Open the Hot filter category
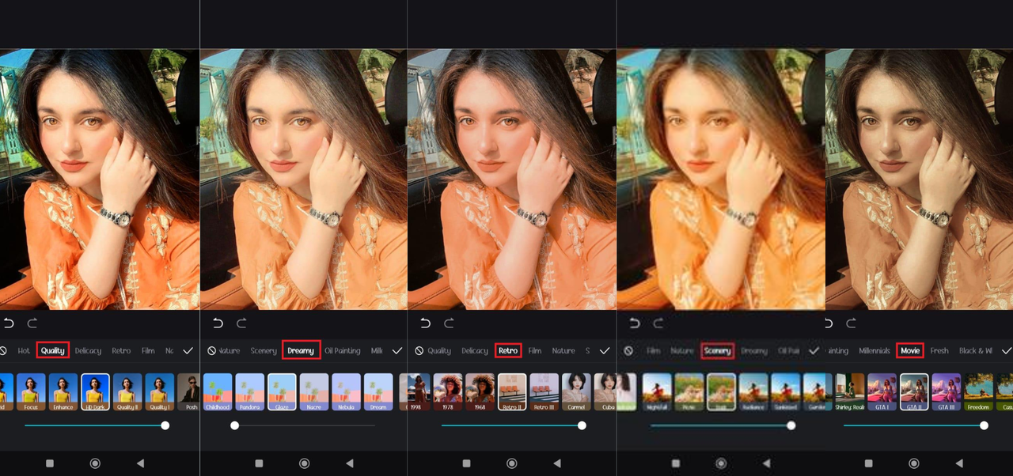 pyautogui.click(x=24, y=350)
